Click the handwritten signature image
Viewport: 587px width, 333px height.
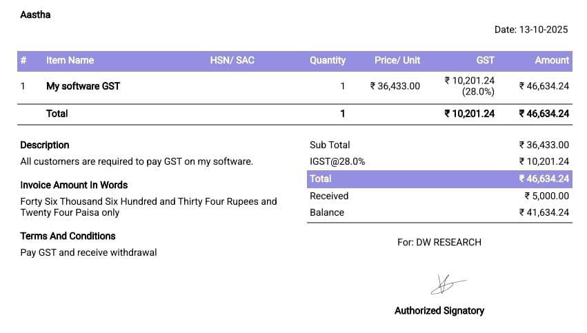[447, 283]
